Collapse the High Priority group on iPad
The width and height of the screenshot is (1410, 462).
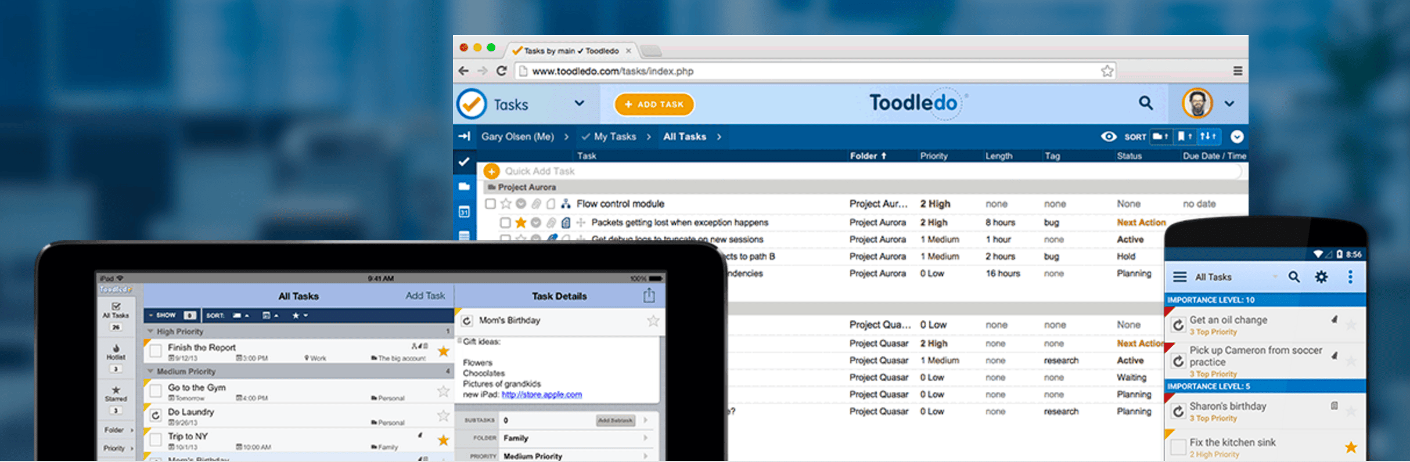(150, 331)
